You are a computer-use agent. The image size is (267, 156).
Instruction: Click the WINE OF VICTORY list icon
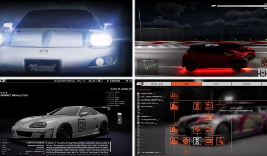click(x=138, y=103)
